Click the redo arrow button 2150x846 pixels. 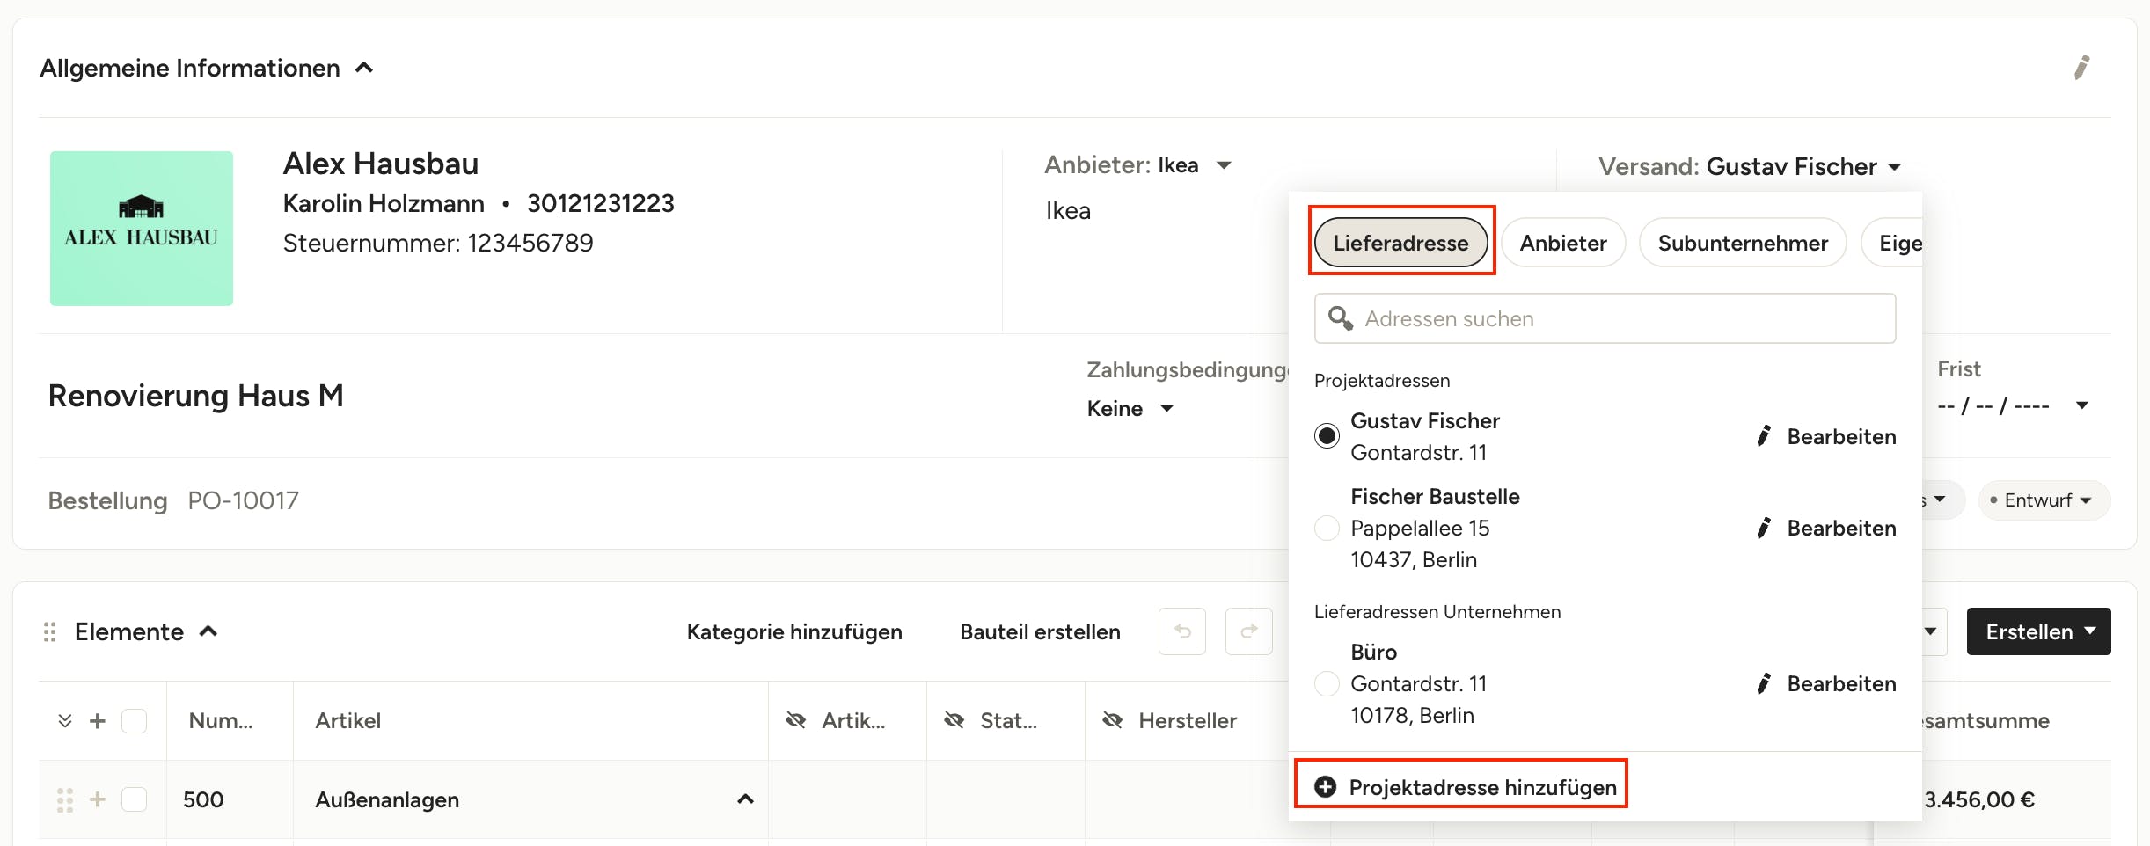(x=1249, y=631)
